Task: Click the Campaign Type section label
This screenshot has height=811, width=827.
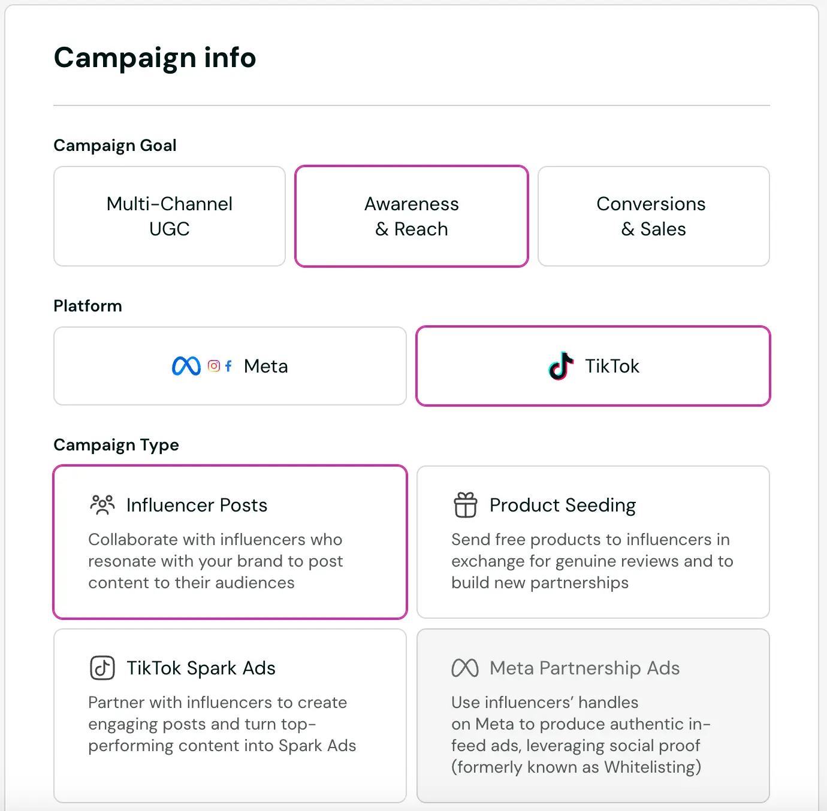Action: coord(116,445)
